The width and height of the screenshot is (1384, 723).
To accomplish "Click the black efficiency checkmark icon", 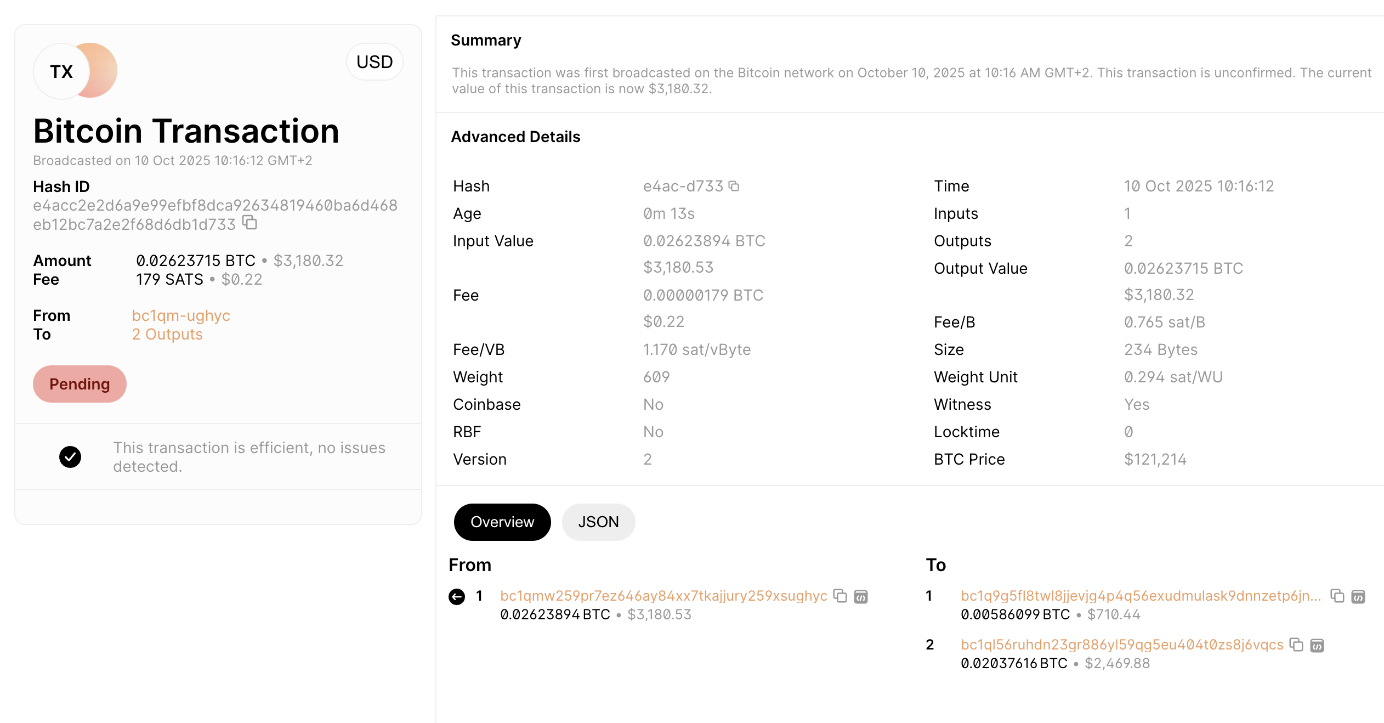I will tap(70, 457).
